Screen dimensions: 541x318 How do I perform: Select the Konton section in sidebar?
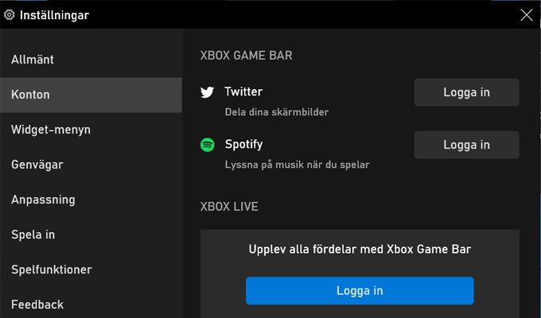[91, 95]
